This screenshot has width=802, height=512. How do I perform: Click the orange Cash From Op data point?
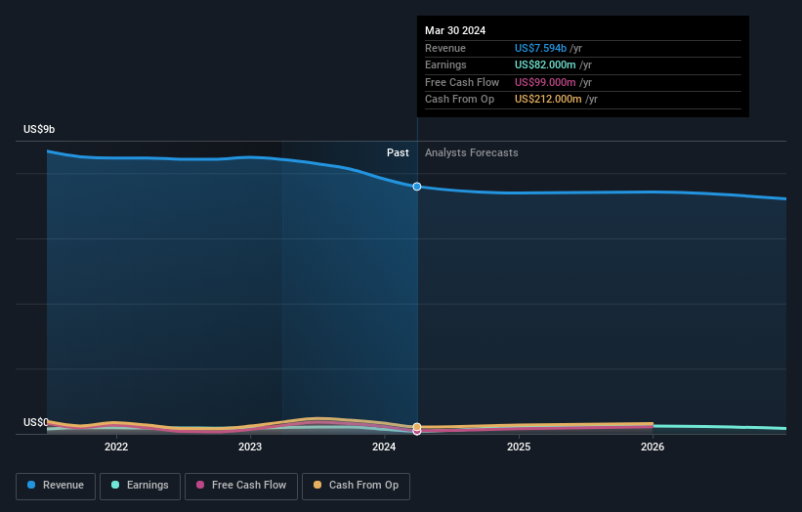click(417, 427)
